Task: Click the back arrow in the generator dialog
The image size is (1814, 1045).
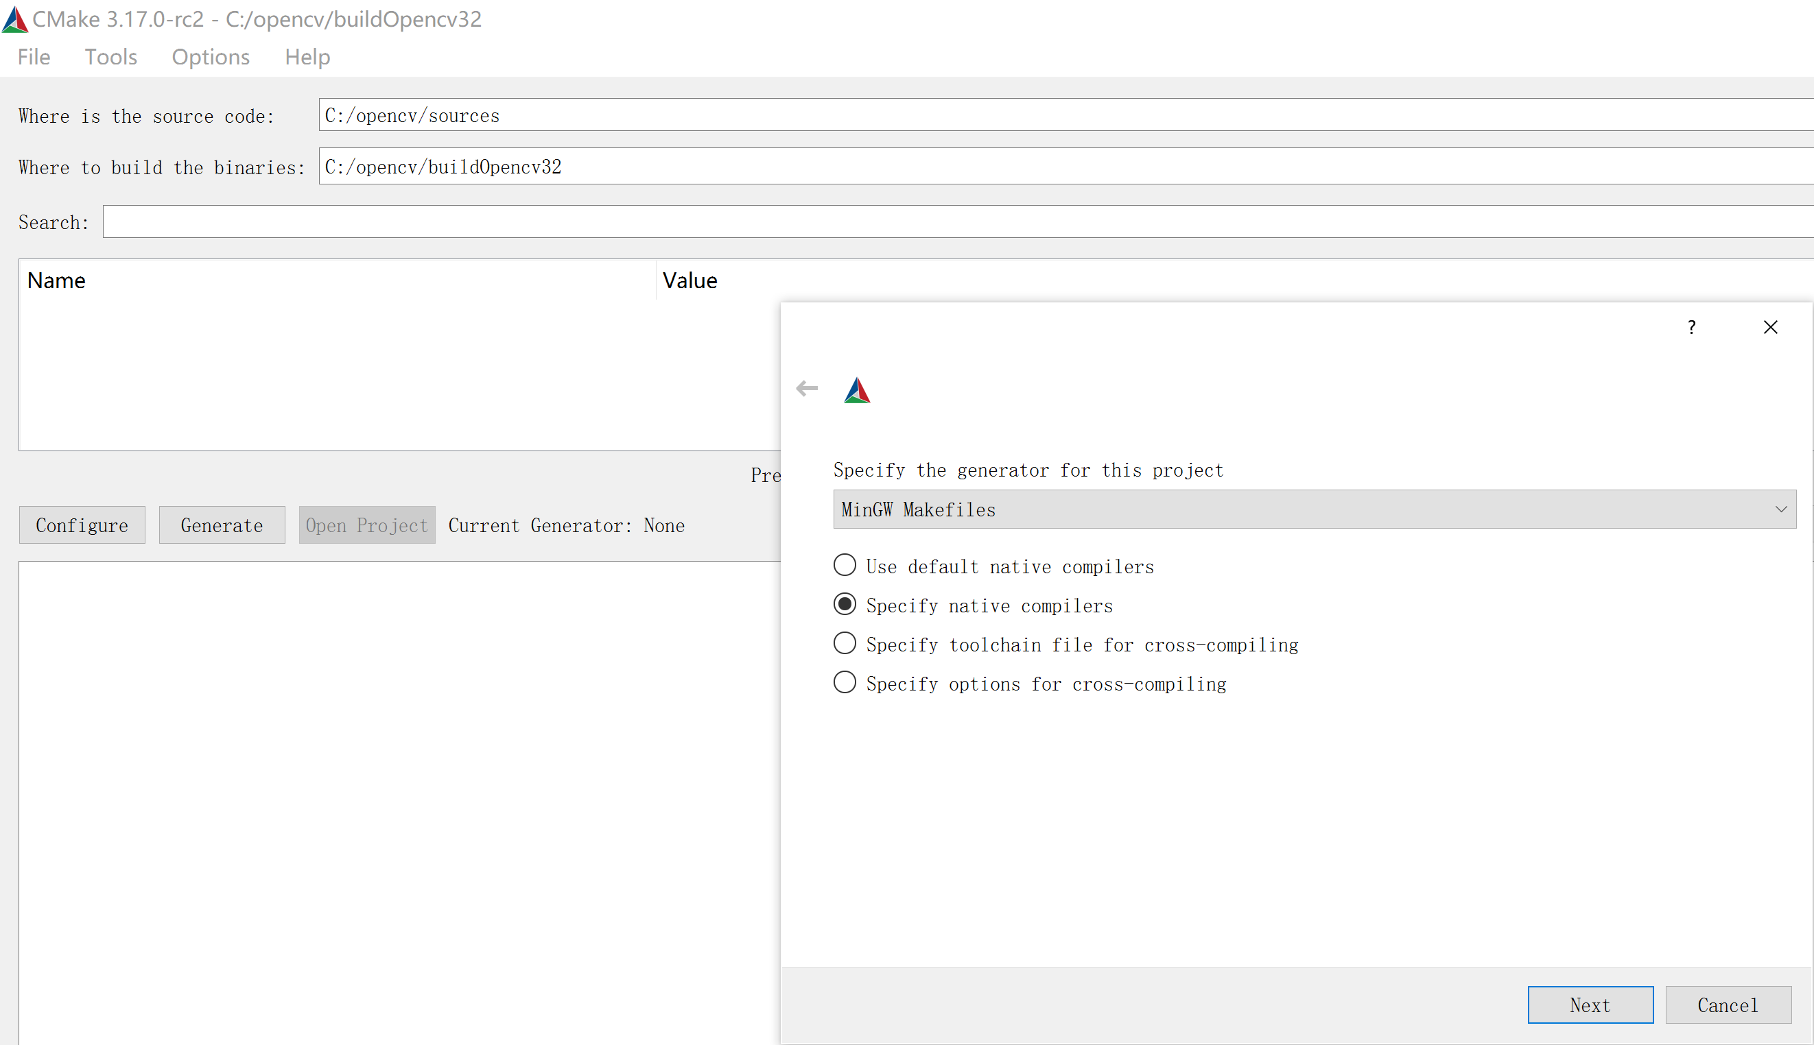Action: [x=806, y=388]
